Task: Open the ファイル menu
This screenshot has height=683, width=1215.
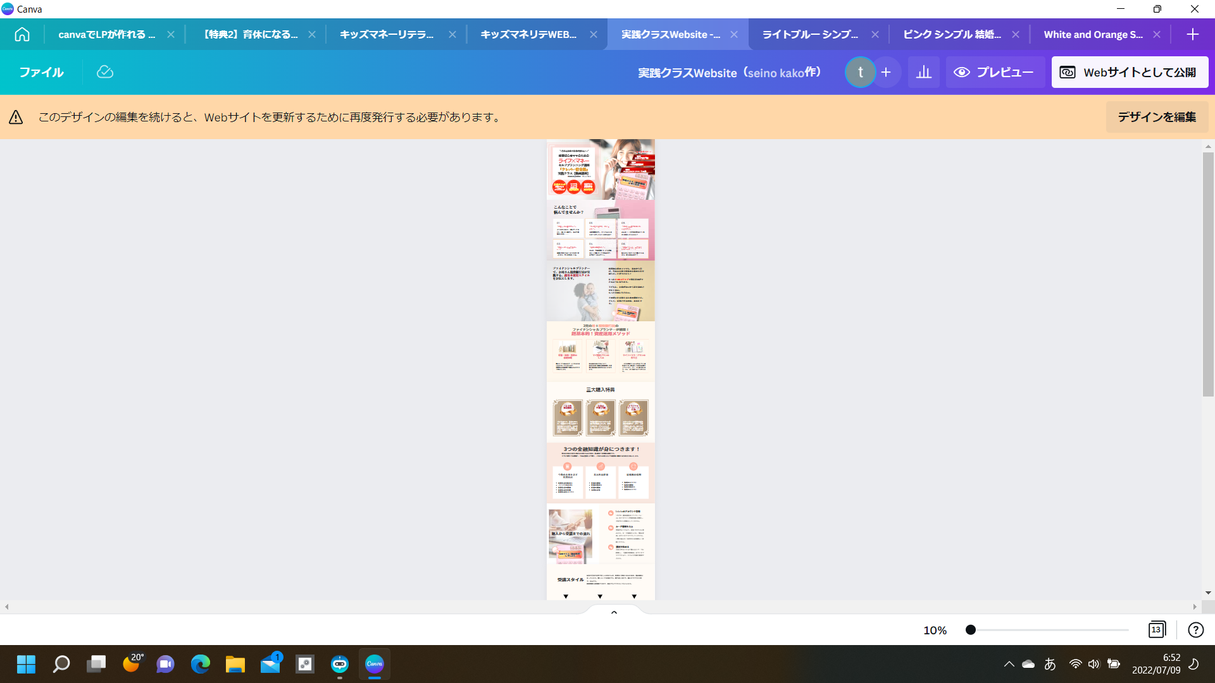Action: click(41, 72)
